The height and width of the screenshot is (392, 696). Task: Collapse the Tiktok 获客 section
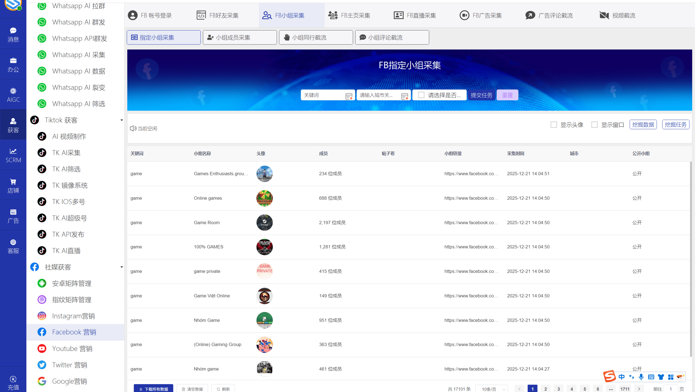tap(122, 120)
